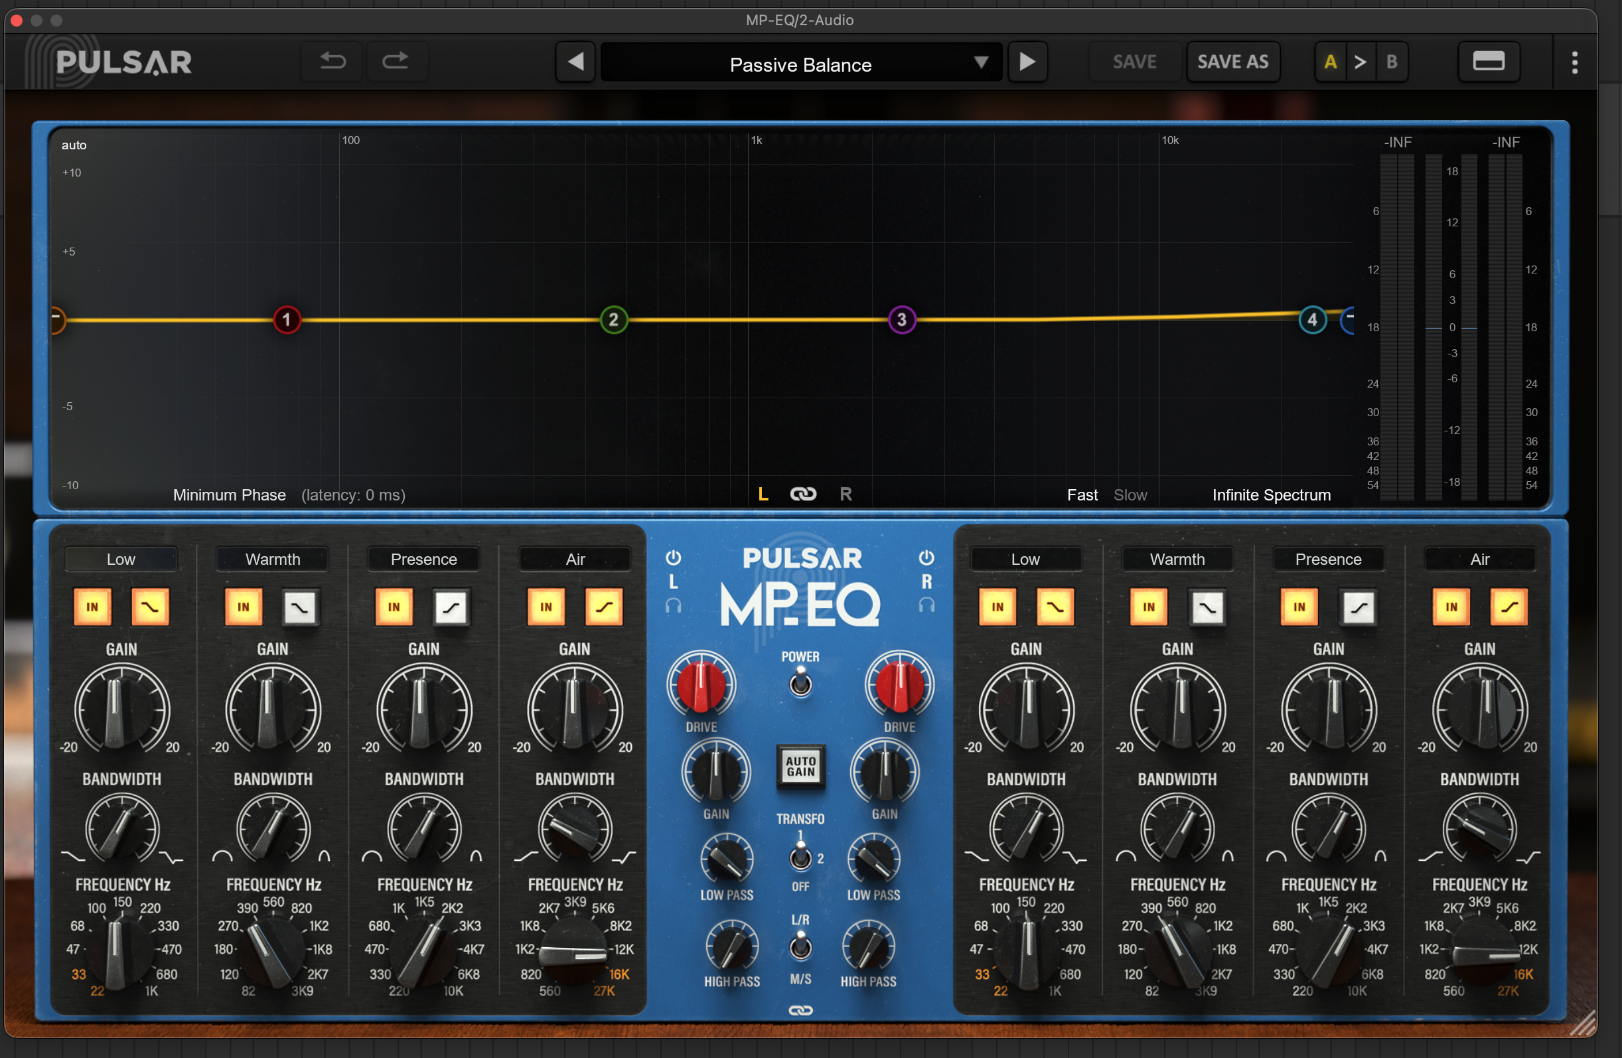Show the R channel curve
1622x1058 pixels.
click(846, 494)
